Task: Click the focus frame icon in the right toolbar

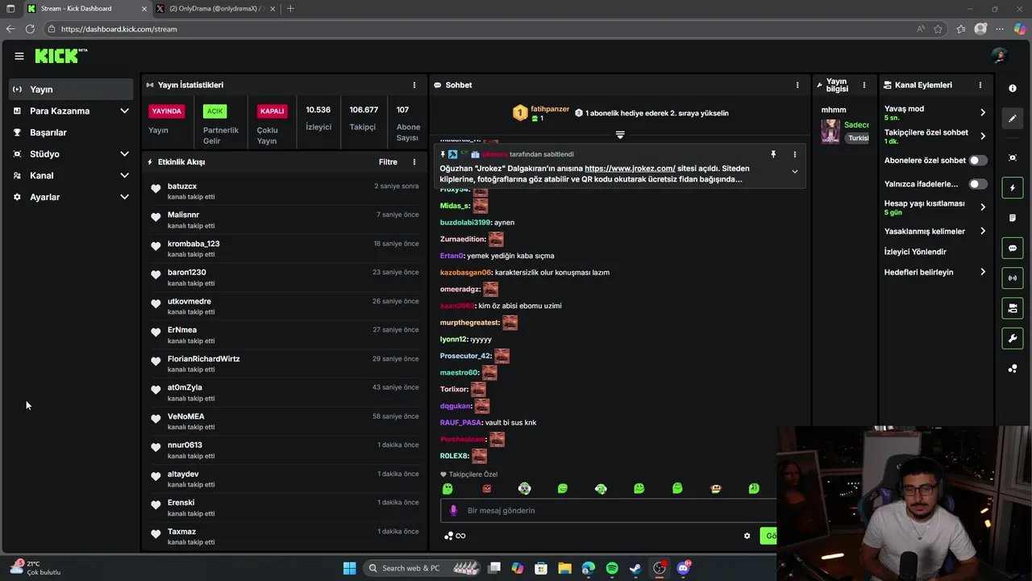Action: tap(1013, 157)
